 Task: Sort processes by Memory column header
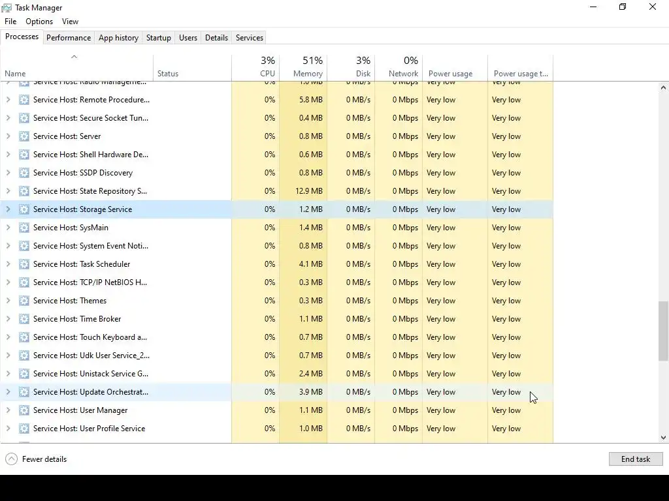303,67
